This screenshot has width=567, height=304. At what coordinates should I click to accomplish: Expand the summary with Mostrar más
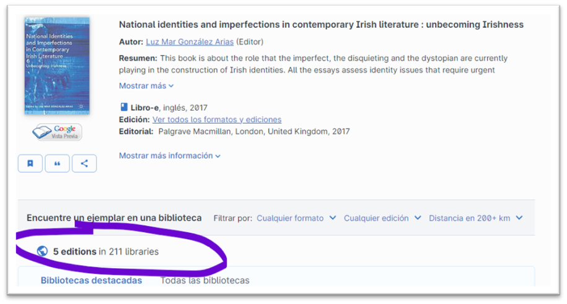pyautogui.click(x=146, y=86)
